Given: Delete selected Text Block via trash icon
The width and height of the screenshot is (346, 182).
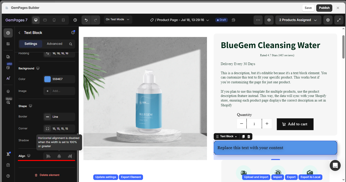Looking at the screenshot, I should coord(249,136).
